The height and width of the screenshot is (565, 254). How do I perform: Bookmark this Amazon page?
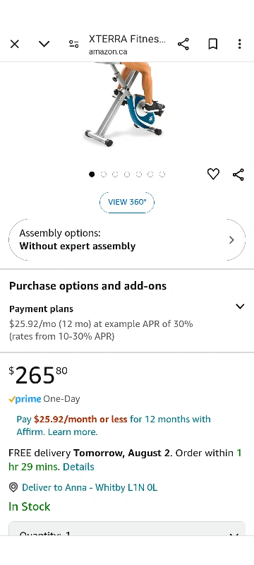pos(213,44)
